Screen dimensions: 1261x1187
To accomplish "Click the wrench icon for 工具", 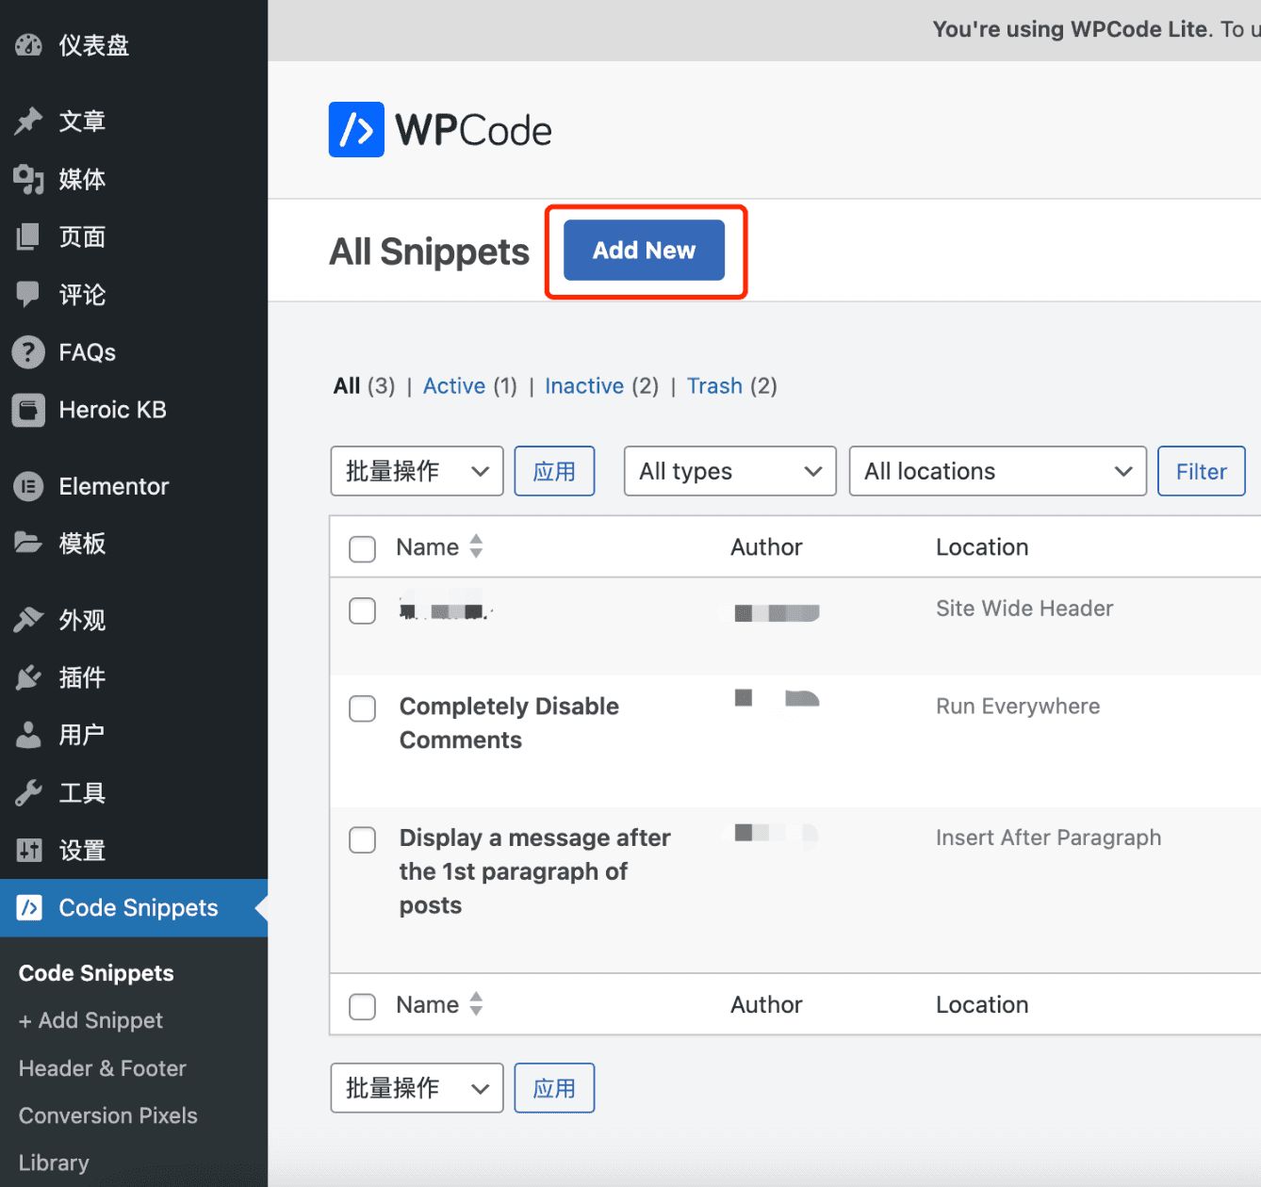I will (x=28, y=793).
